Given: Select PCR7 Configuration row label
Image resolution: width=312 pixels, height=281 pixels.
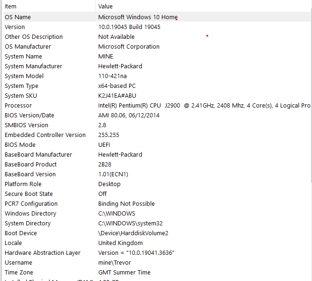Looking at the screenshot, I should (x=31, y=204).
